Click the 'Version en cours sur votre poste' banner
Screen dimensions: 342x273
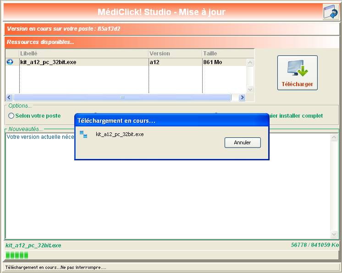coord(172,29)
